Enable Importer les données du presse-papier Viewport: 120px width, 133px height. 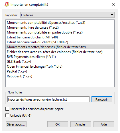click(x=7, y=109)
